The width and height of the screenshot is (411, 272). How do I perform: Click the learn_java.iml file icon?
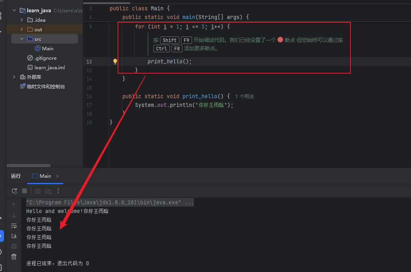coord(30,68)
